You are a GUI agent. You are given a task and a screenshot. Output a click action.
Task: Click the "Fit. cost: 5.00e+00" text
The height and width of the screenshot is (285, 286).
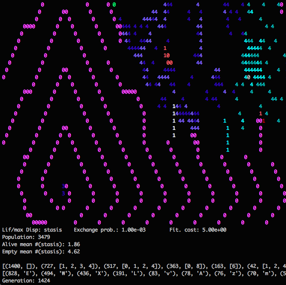pos(198,230)
